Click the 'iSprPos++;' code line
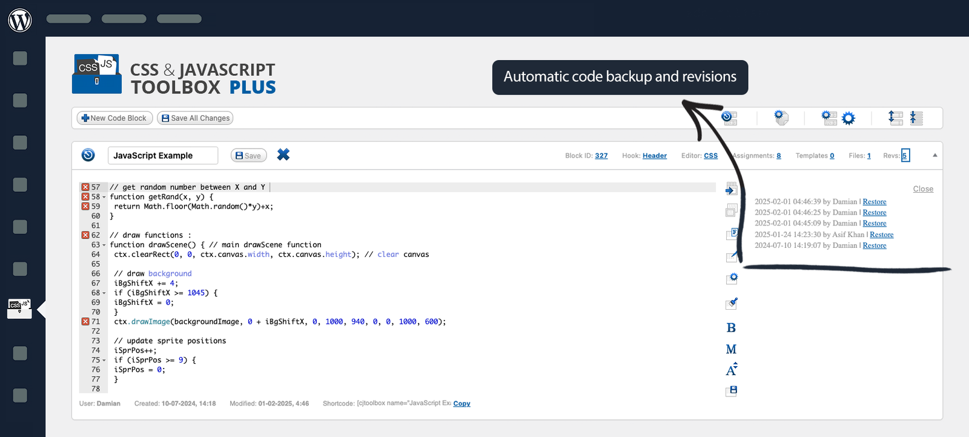 tap(135, 350)
